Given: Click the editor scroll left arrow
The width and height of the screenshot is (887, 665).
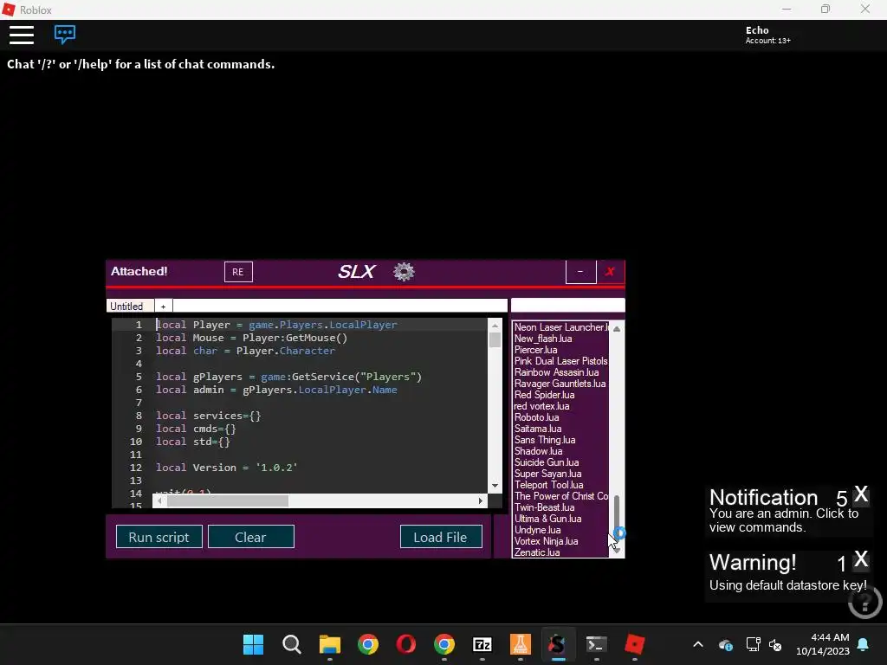Looking at the screenshot, I should coord(160,501).
